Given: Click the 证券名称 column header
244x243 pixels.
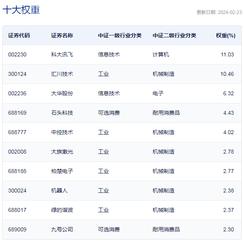Looking at the screenshot, I should [62, 35].
